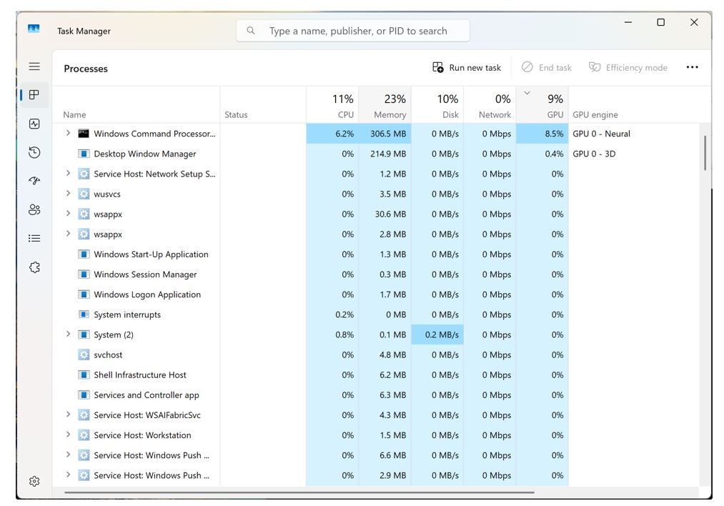Click the wusvcs gear icon
This screenshot has height=506, width=724.
coord(84,194)
